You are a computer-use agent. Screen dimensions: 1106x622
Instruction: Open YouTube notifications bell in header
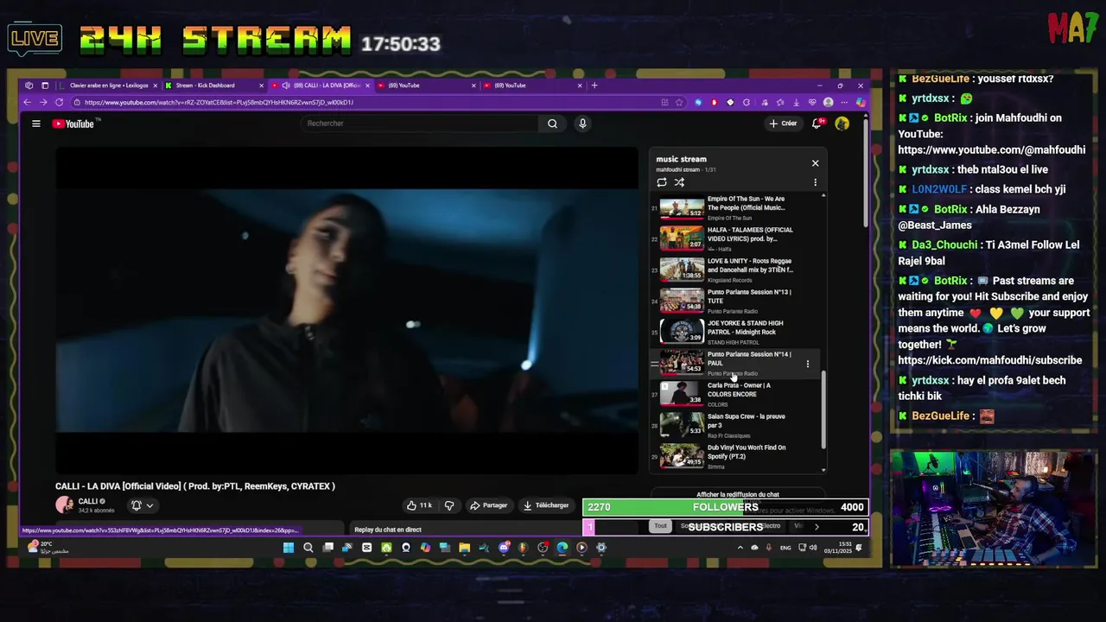coord(817,124)
